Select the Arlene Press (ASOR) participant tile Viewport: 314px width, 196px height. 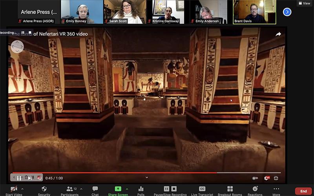[x=39, y=12]
